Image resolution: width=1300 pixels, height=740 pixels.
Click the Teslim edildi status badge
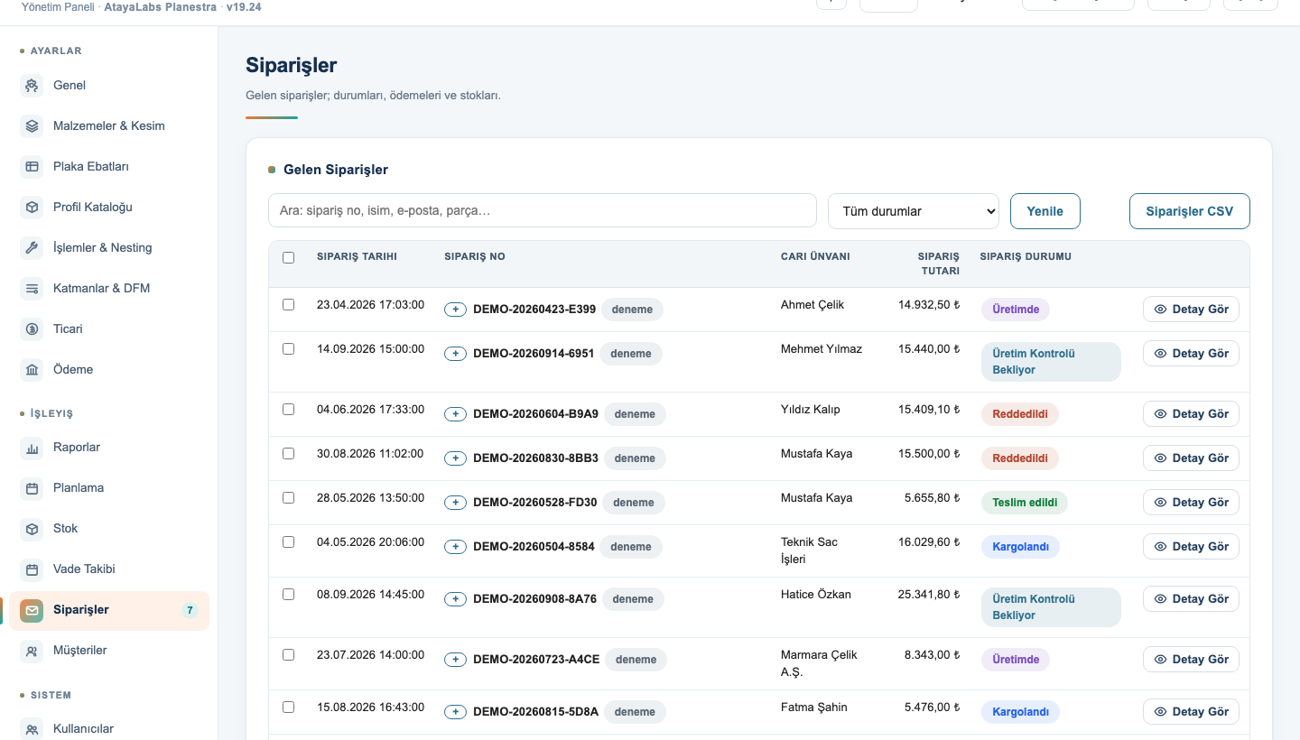(x=1025, y=503)
